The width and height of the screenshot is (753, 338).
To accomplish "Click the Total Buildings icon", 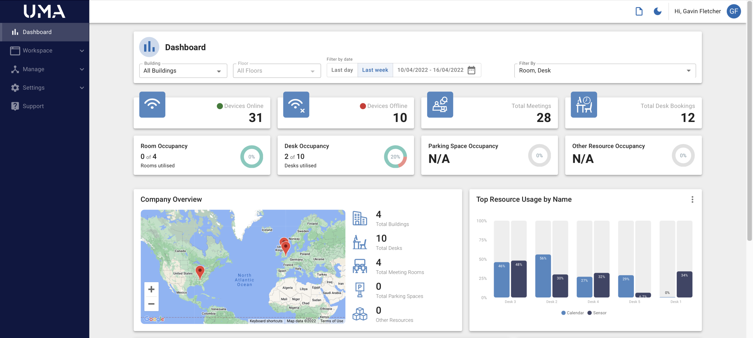I will tap(360, 218).
